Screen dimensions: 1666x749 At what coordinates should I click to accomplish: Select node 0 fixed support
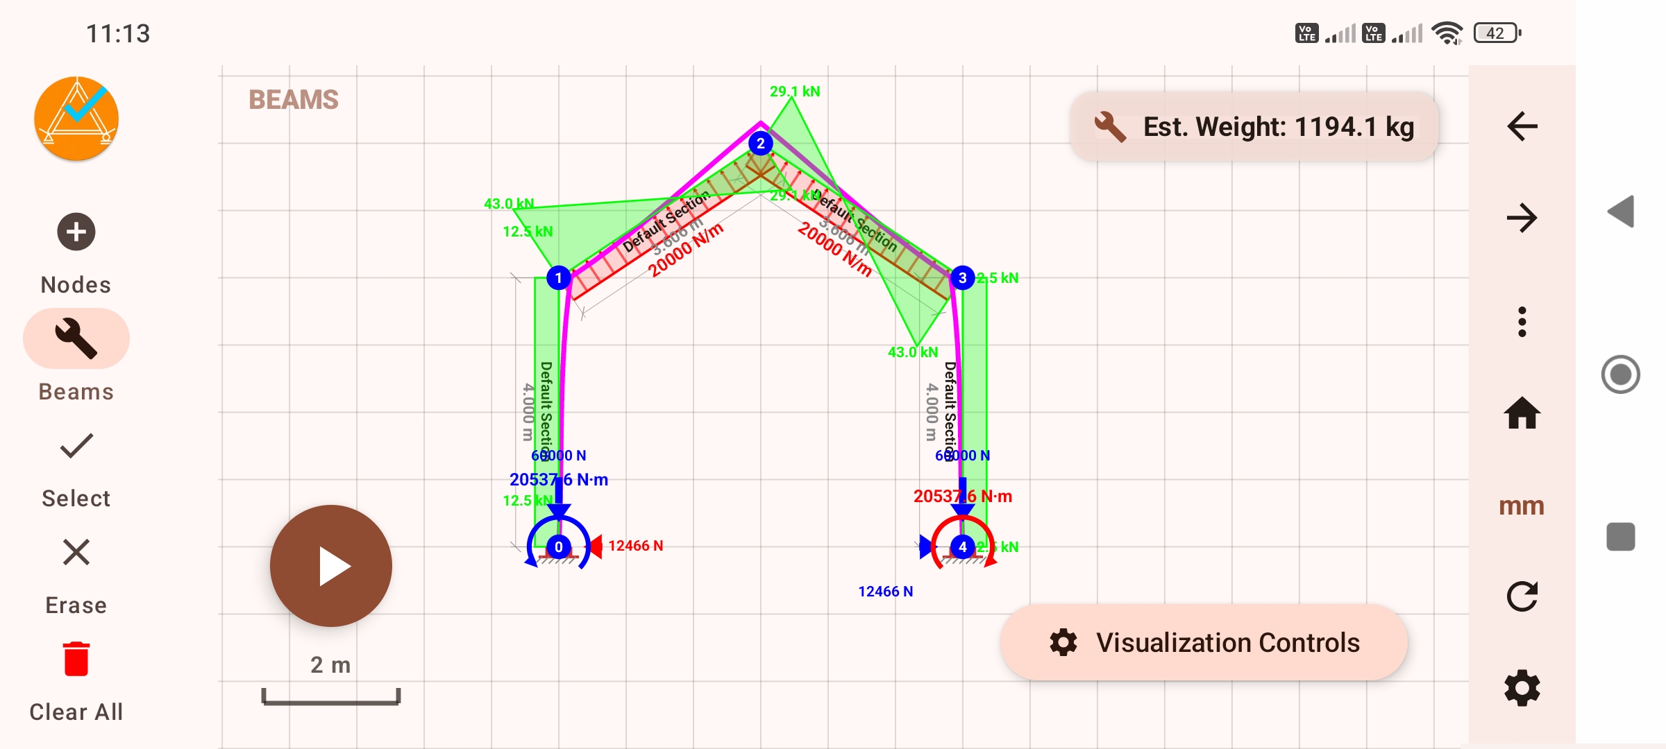point(559,547)
